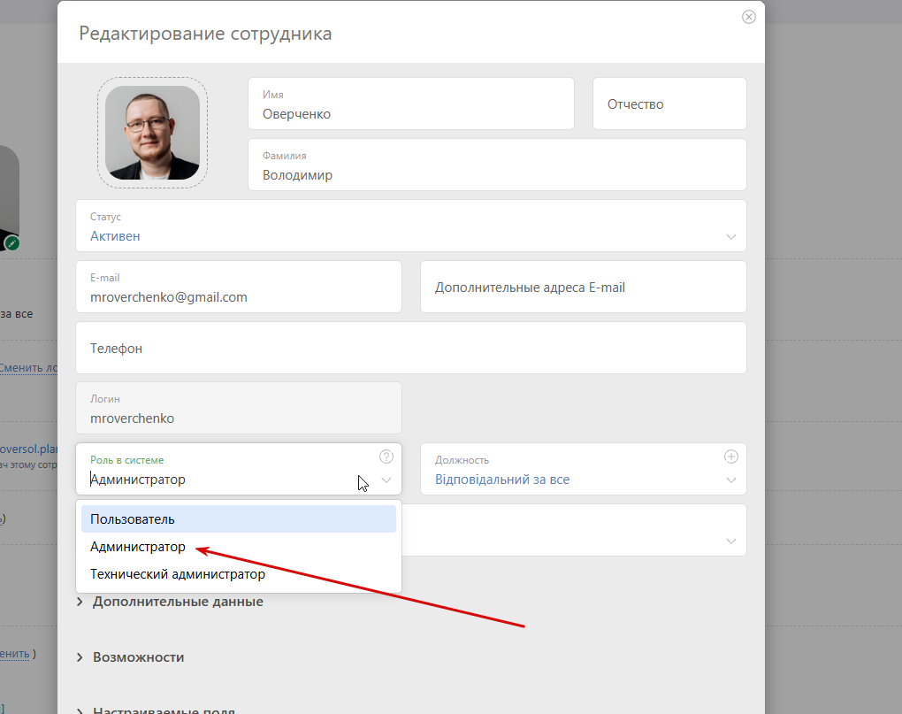Choose Технический администратор role
Viewport: 902px width, 714px height.
click(238, 574)
